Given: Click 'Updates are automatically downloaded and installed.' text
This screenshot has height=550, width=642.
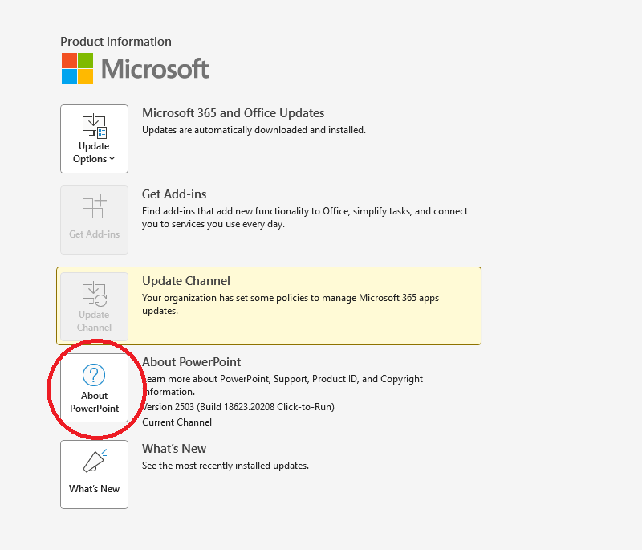Looking at the screenshot, I should pos(254,130).
